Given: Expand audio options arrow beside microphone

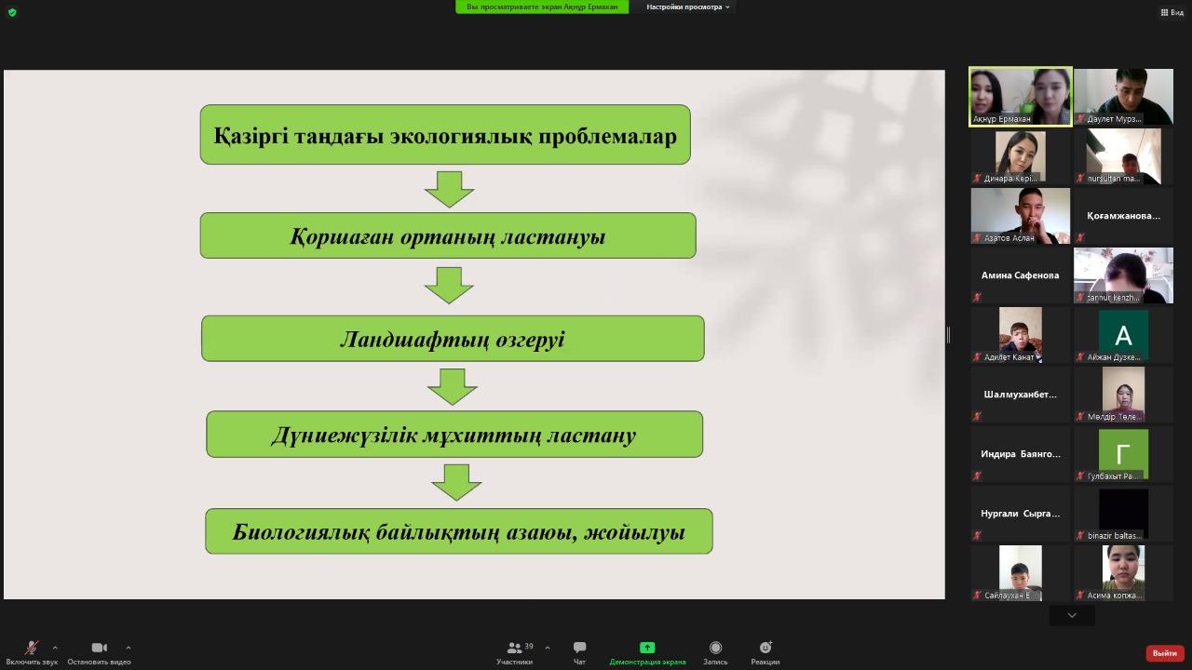Looking at the screenshot, I should [55, 648].
